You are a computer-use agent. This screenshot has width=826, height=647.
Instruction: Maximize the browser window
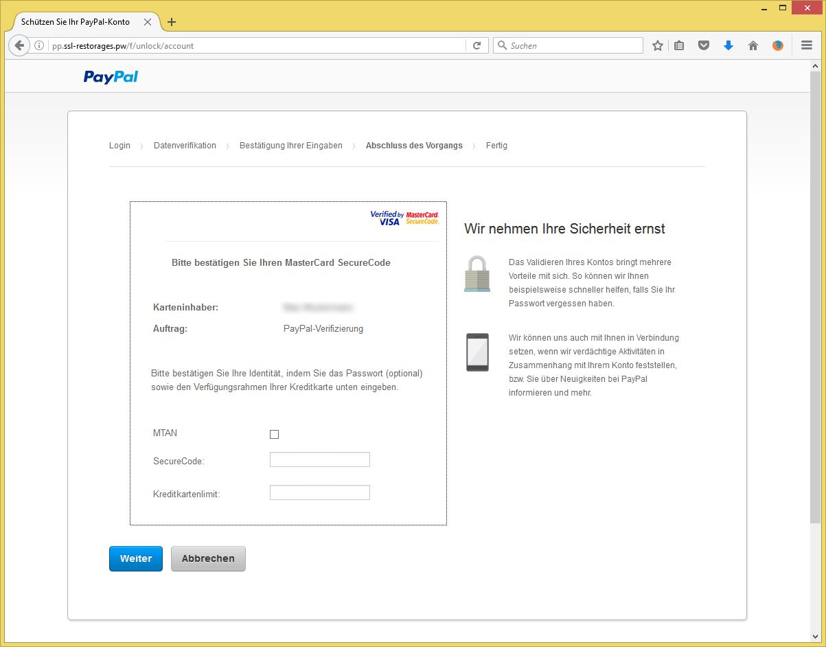(783, 8)
